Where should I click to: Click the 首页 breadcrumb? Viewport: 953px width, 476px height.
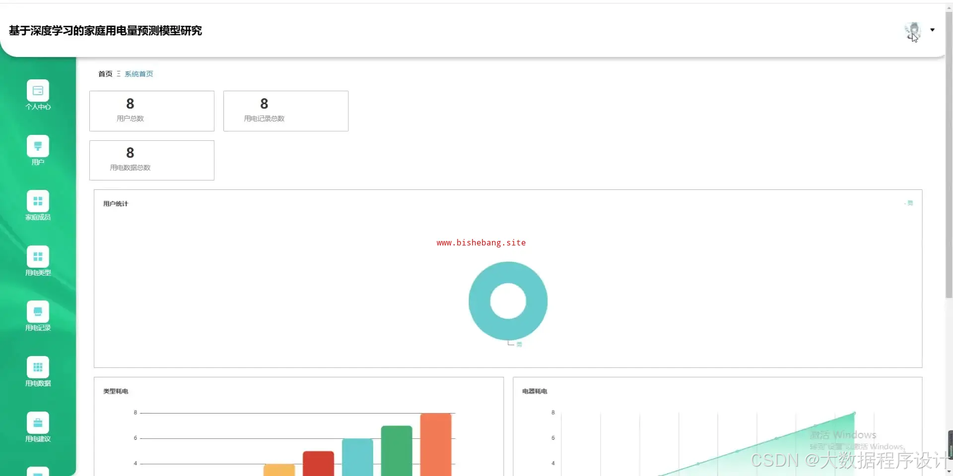click(105, 74)
